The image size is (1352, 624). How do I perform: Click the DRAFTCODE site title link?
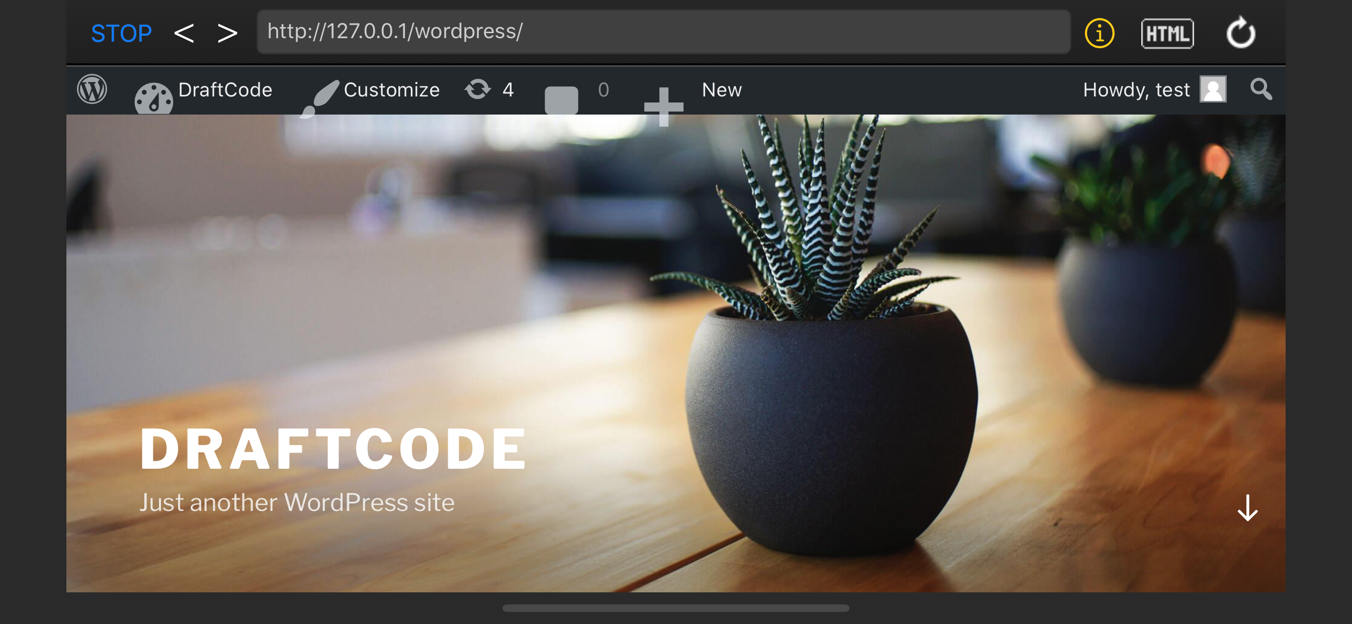click(333, 448)
